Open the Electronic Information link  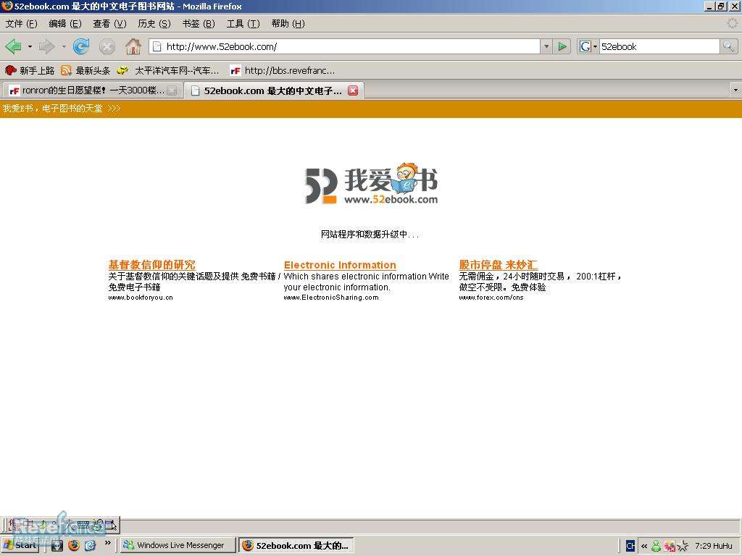[340, 265]
